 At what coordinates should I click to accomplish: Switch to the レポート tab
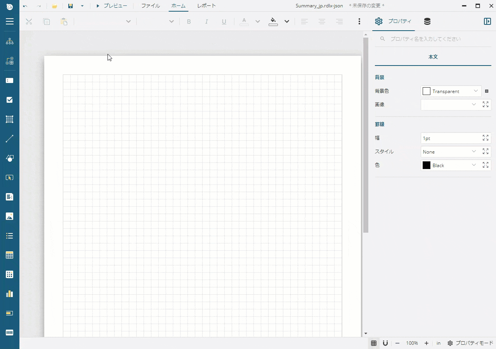pos(206,6)
